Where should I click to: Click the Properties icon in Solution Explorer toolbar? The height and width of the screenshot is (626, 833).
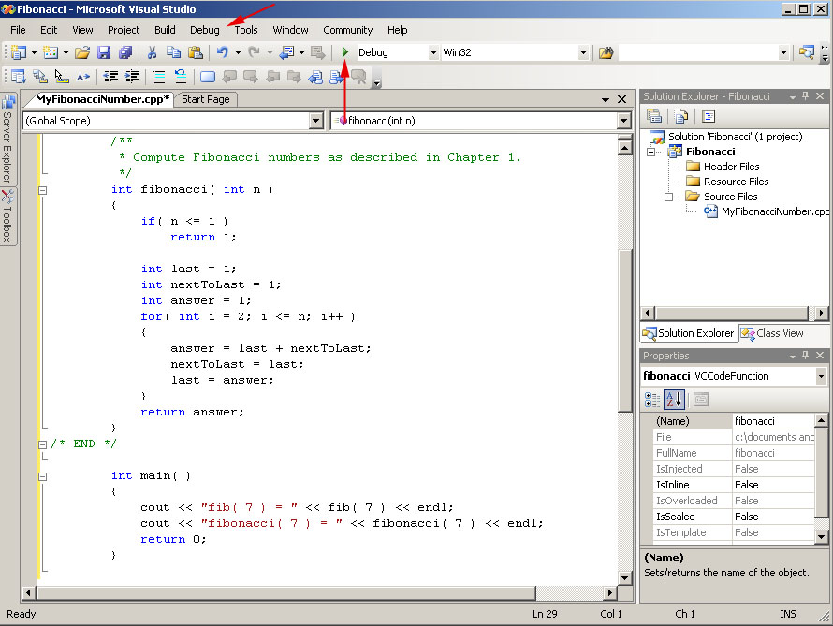pyautogui.click(x=654, y=116)
